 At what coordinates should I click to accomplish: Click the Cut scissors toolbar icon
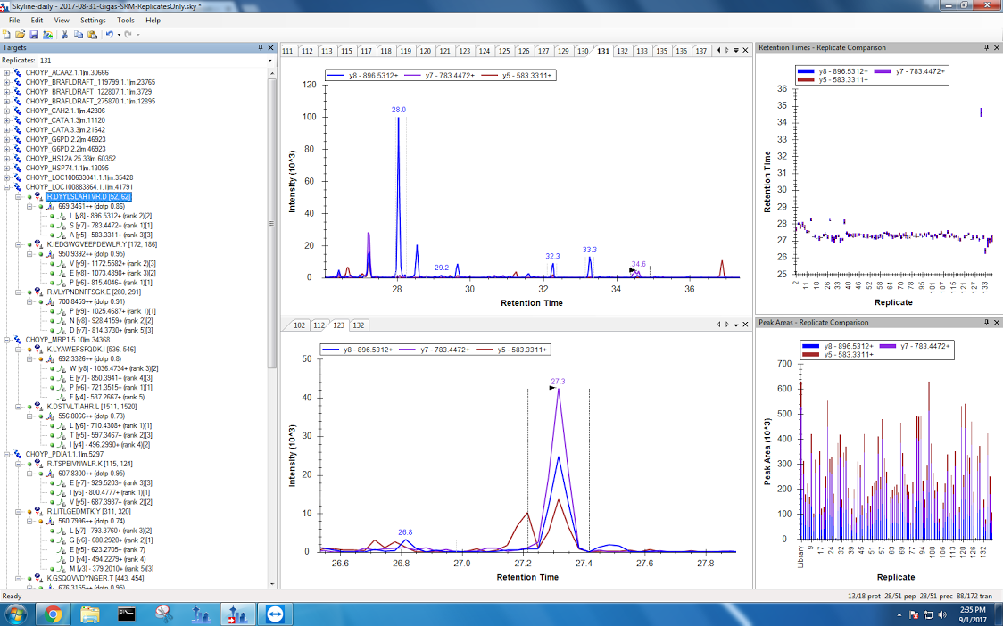65,35
